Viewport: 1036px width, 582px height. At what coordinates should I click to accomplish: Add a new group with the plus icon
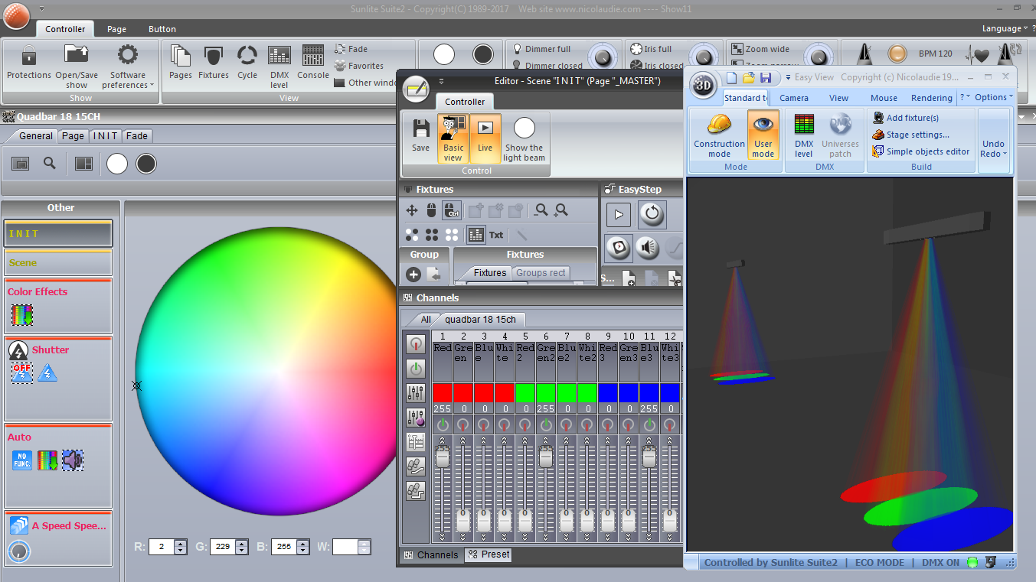point(413,275)
